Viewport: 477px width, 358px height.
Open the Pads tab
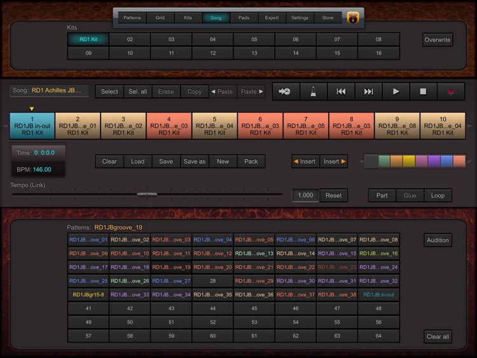pyautogui.click(x=244, y=18)
